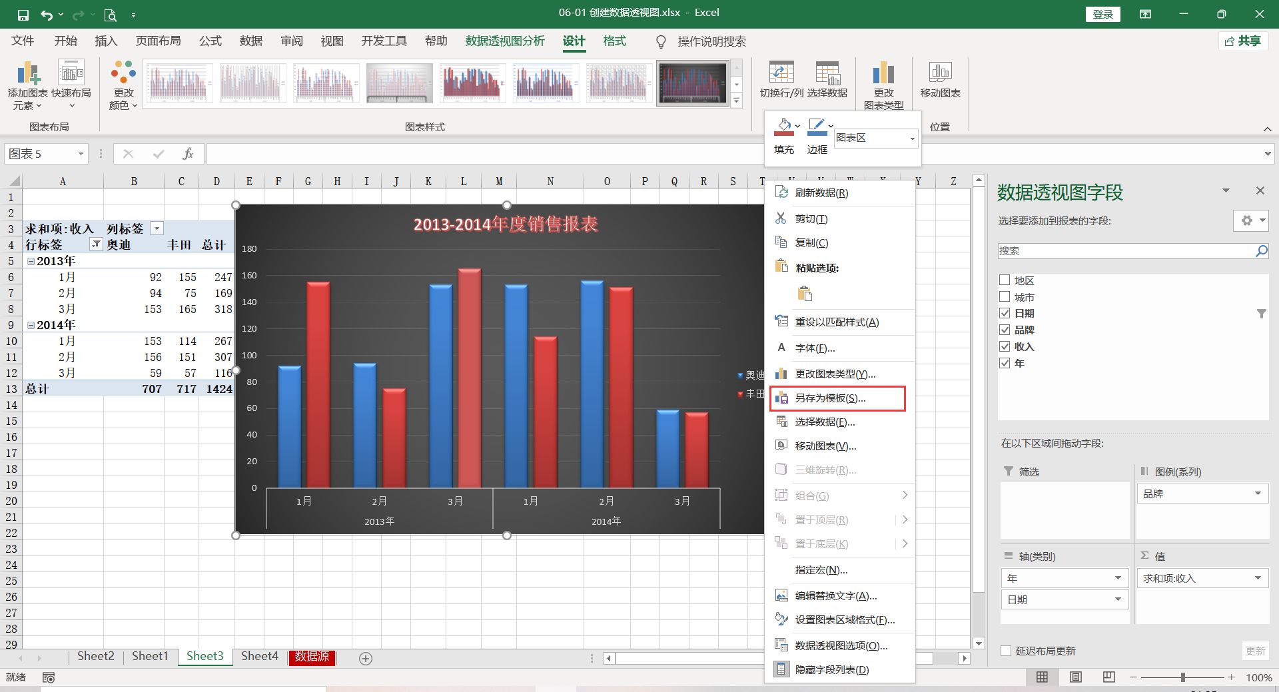Choose 设置图表区域格式 menu entry
Viewport: 1279px width, 692px height.
coord(839,620)
